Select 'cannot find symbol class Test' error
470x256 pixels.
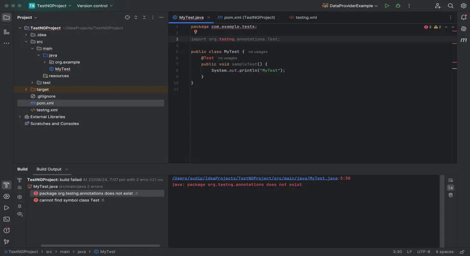pyautogui.click(x=69, y=200)
